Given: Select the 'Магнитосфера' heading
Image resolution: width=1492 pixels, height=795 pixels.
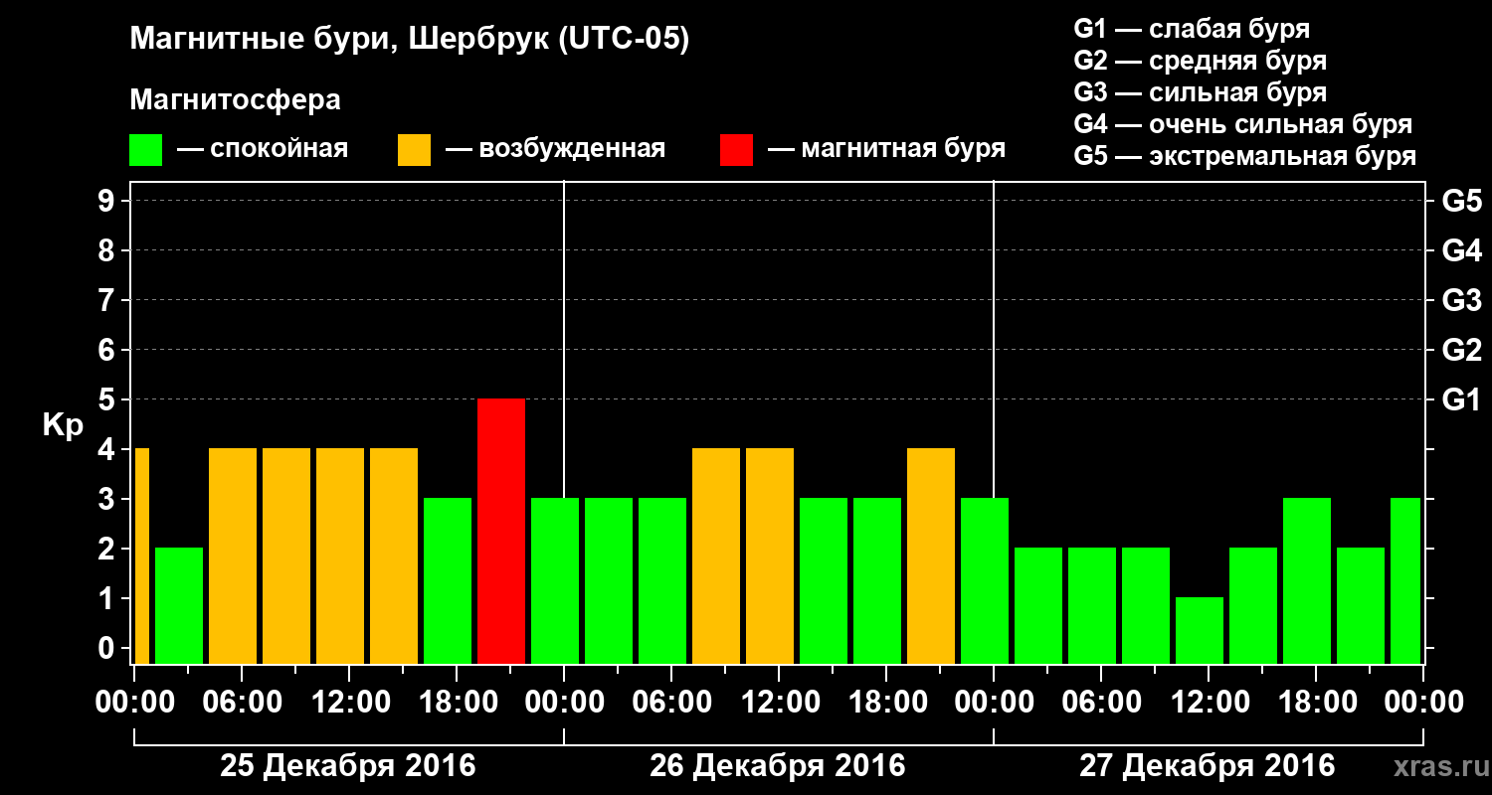Looking at the screenshot, I should coord(235,100).
